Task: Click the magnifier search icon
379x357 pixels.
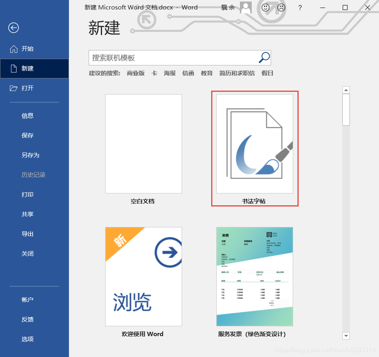Action: click(264, 58)
